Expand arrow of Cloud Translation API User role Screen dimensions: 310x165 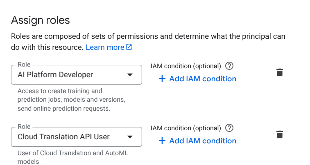130,137
